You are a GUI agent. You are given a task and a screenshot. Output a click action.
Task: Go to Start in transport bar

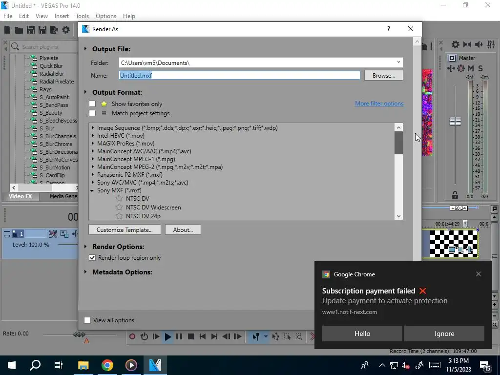[x=202, y=336]
